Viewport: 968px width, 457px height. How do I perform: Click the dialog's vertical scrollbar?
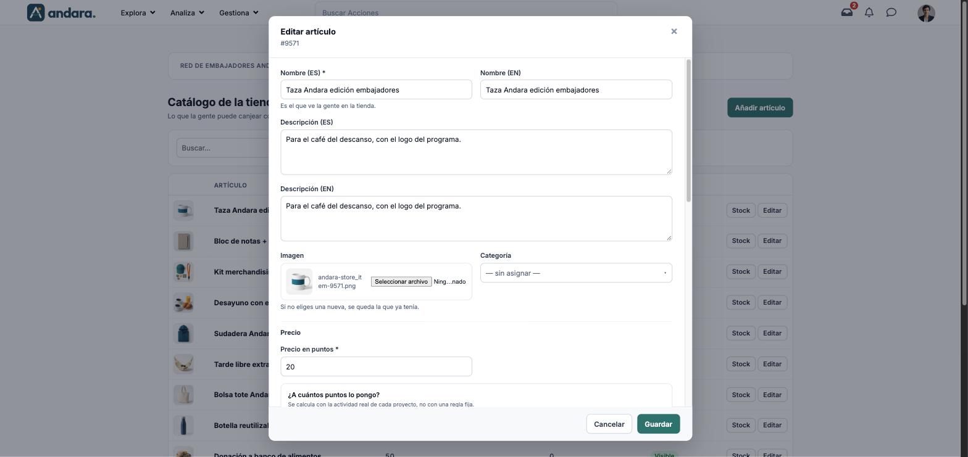point(688,130)
